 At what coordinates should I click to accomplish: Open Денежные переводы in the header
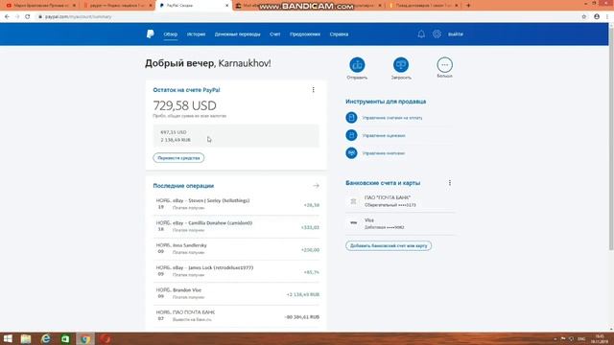[x=237, y=34]
